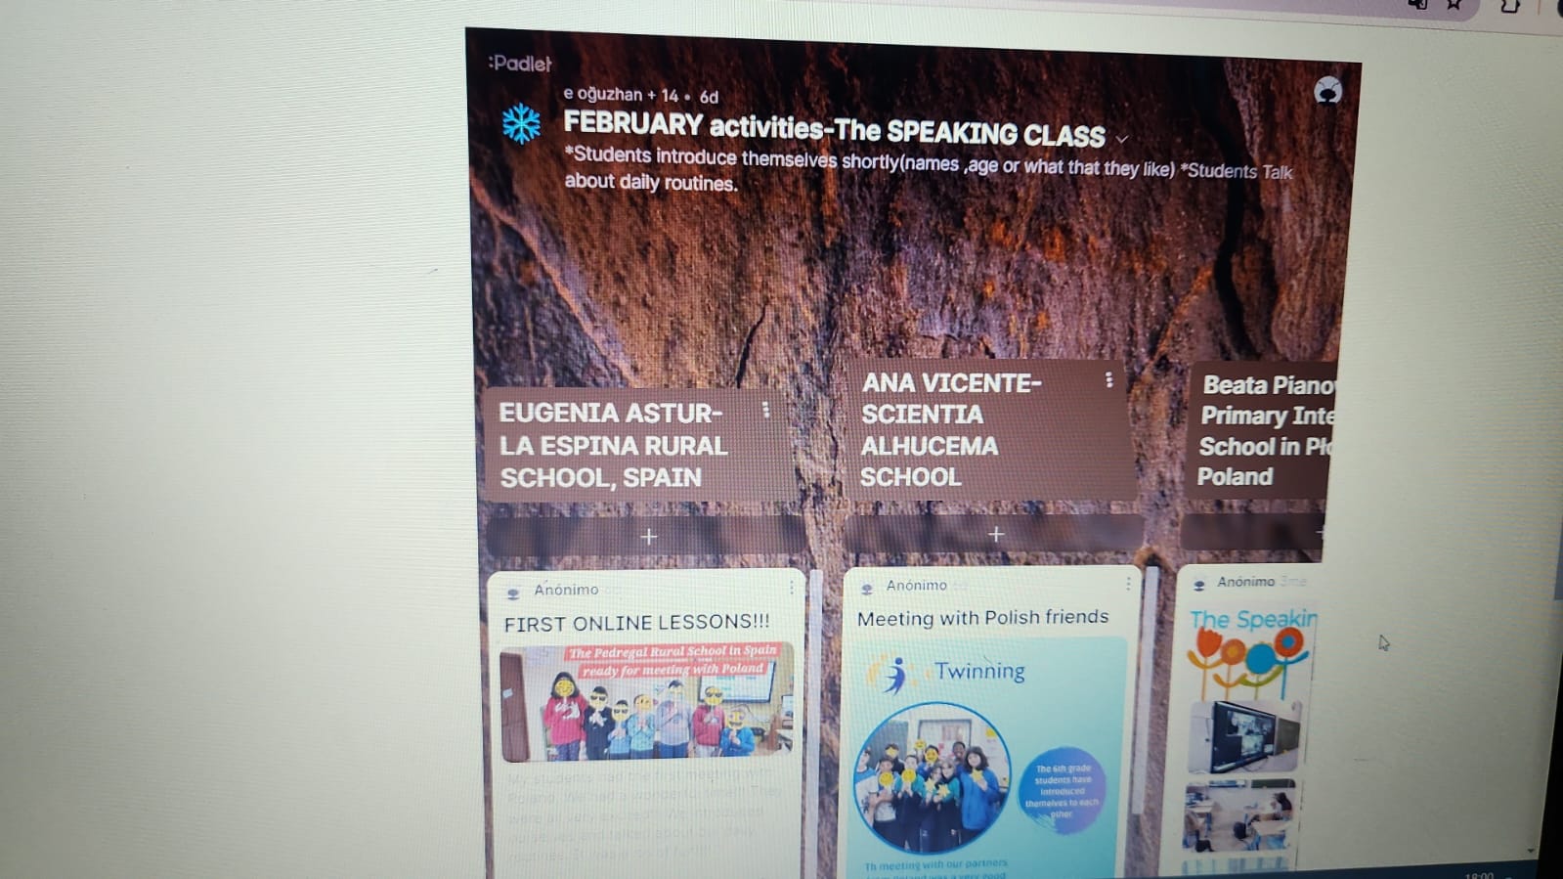Open the video-call screen photo in The Speaking post
1563x879 pixels.
point(1242,736)
